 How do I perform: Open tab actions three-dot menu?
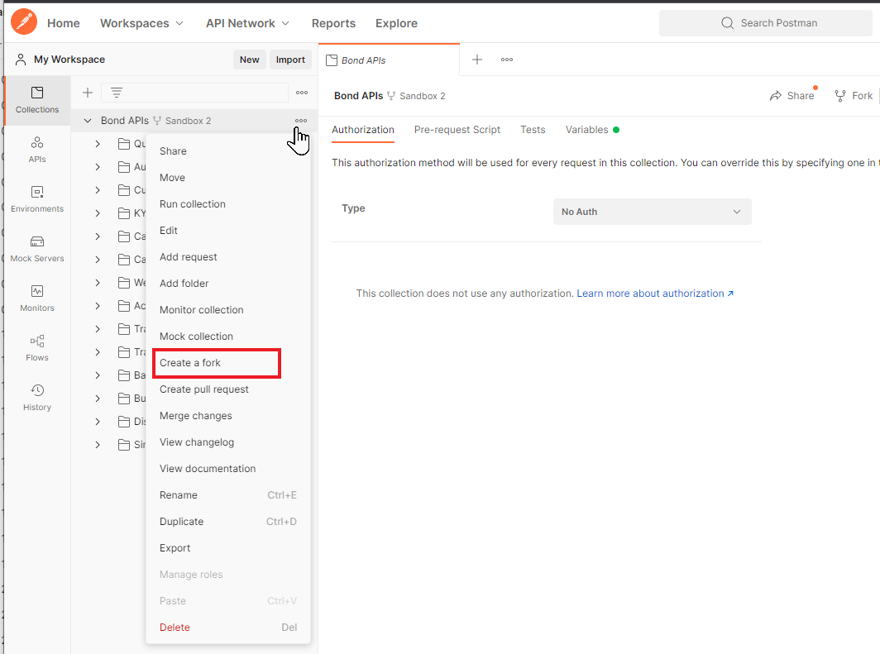pos(507,60)
